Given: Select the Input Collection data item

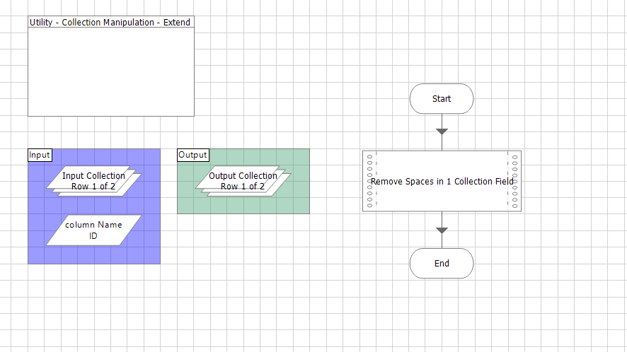Looking at the screenshot, I should click(93, 181).
